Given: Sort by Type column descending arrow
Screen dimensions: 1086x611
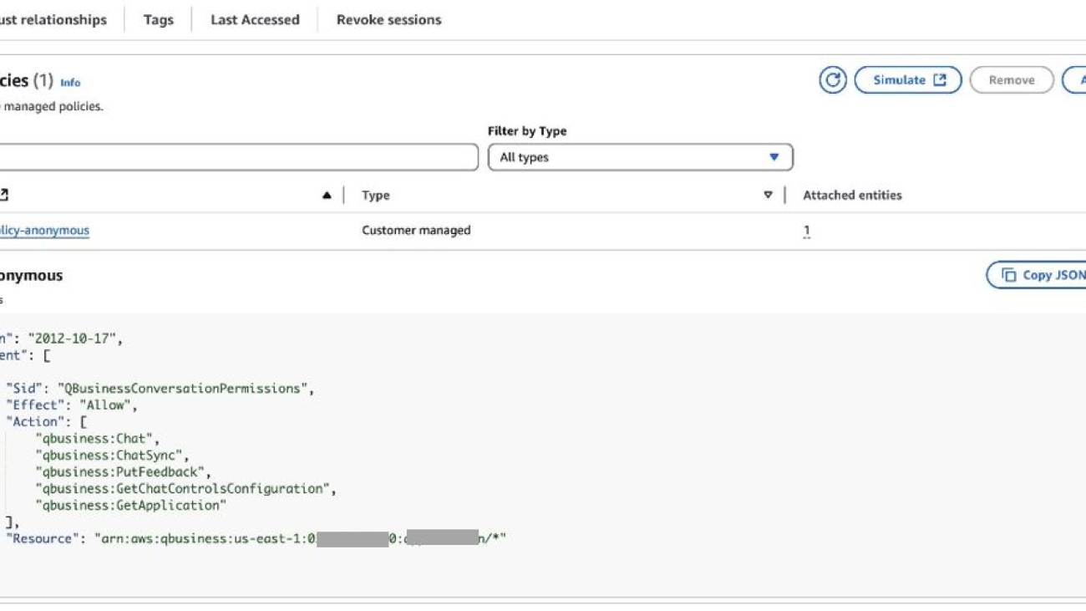Looking at the screenshot, I should coord(768,196).
